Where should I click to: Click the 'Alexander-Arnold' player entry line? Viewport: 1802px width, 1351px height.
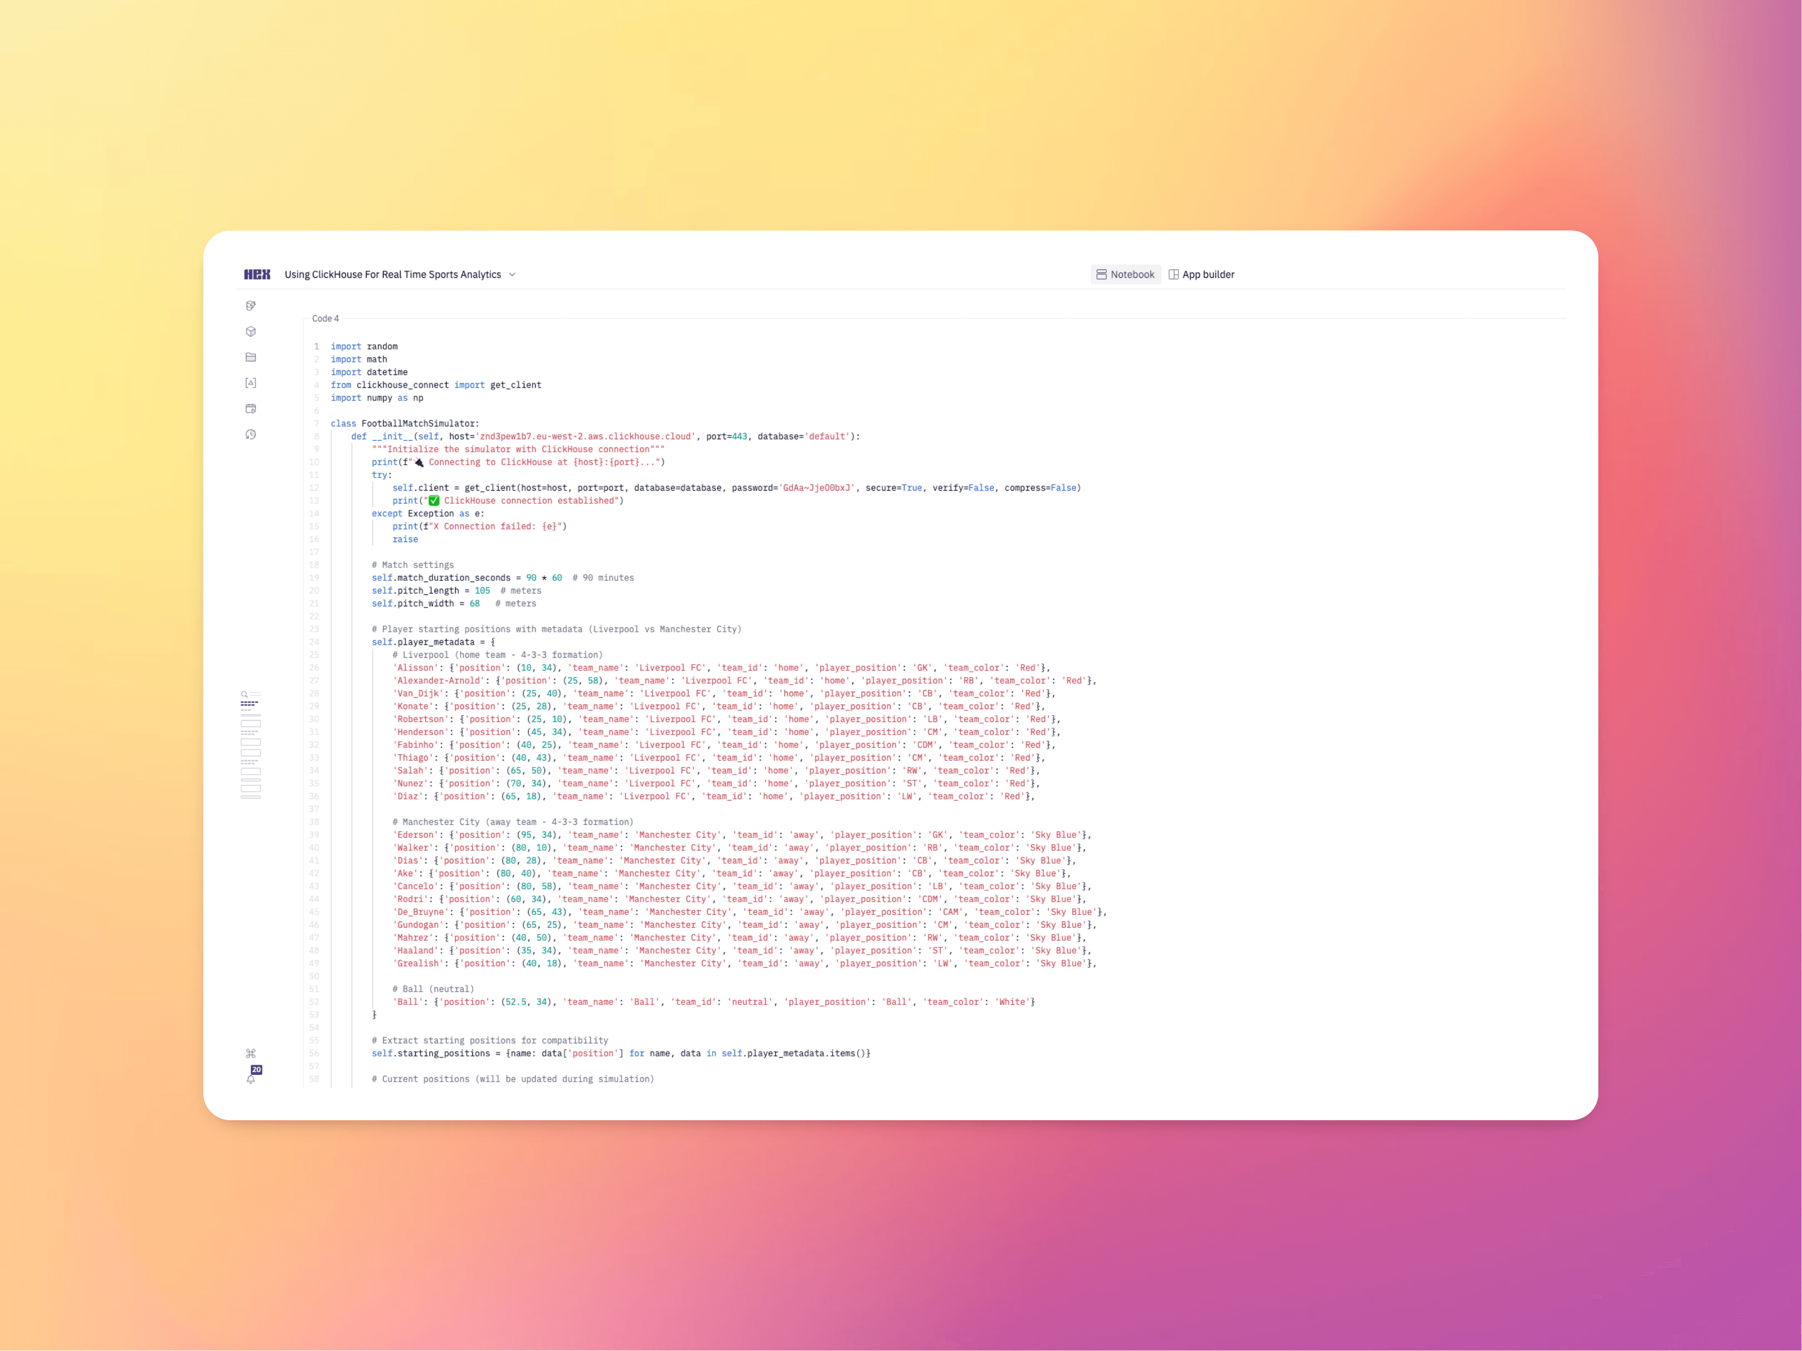pos(745,681)
